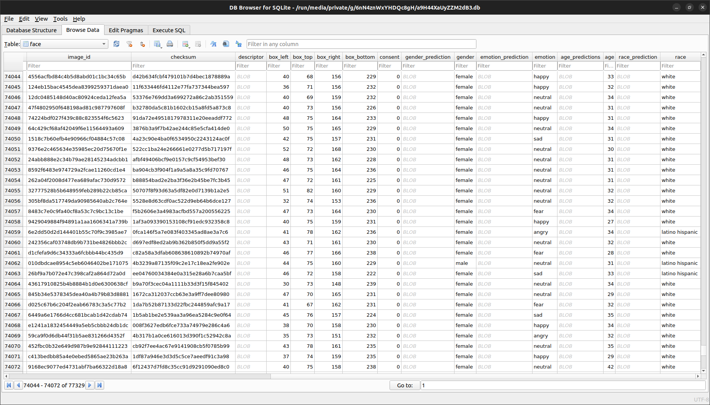Click the gender column filter field
The width and height of the screenshot is (710, 405).
click(465, 66)
